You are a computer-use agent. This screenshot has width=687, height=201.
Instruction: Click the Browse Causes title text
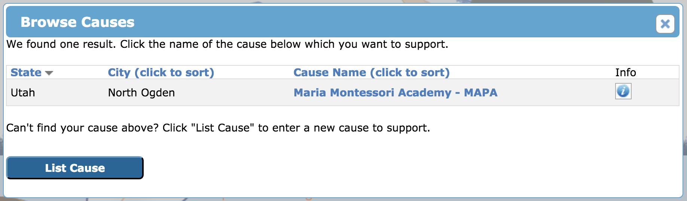pyautogui.click(x=77, y=22)
